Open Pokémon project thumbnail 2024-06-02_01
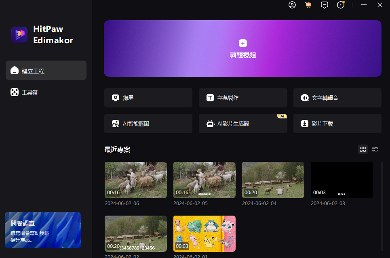The height and width of the screenshot is (258, 390). (204, 234)
